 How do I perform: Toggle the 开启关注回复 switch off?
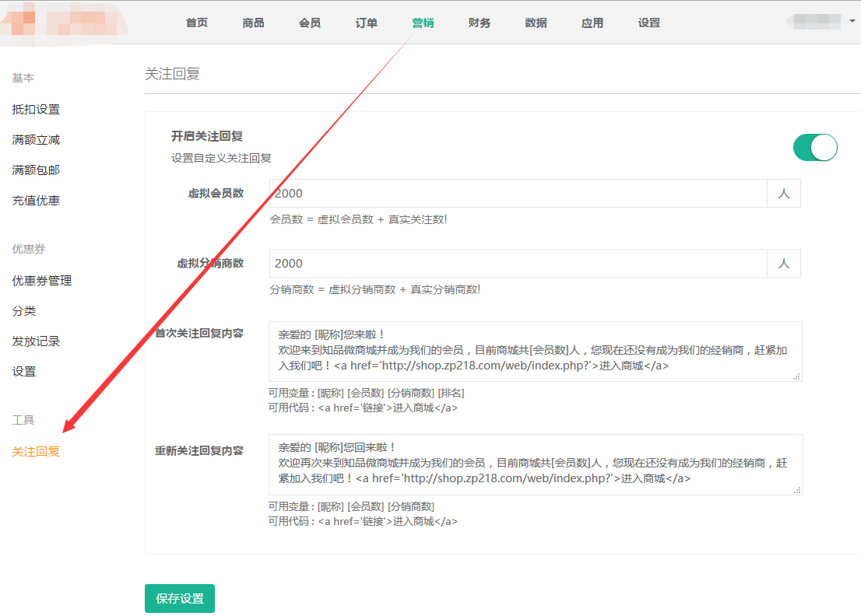point(815,147)
